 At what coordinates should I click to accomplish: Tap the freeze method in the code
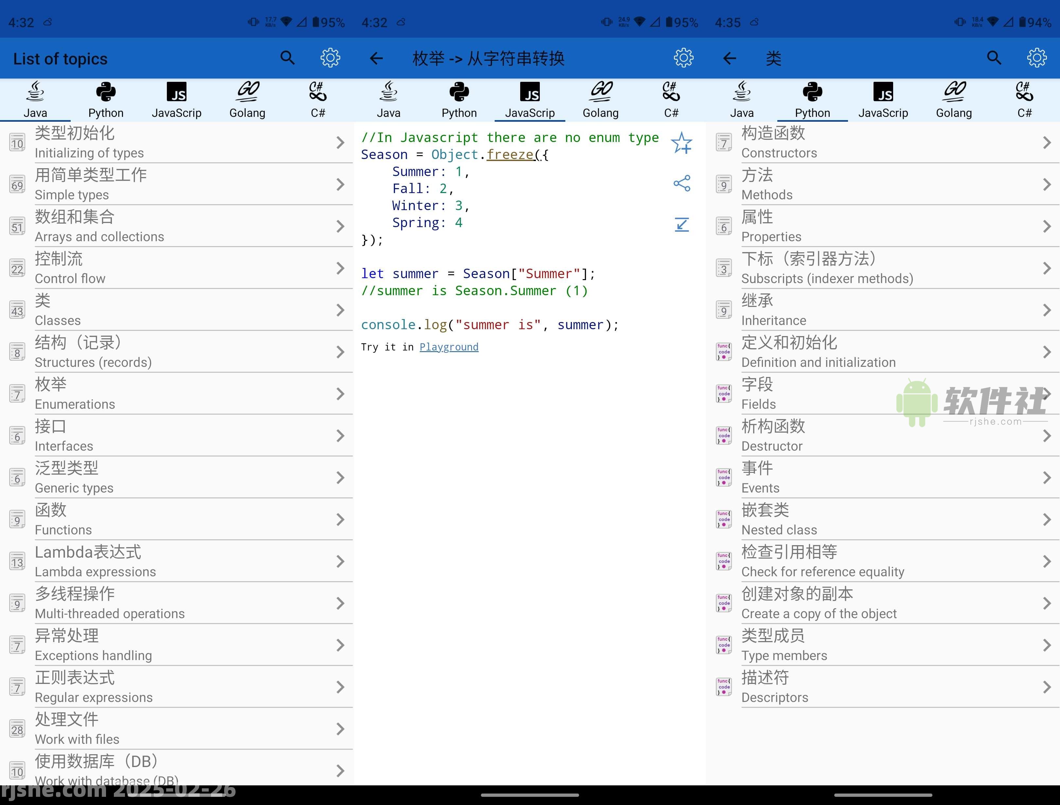pos(510,154)
